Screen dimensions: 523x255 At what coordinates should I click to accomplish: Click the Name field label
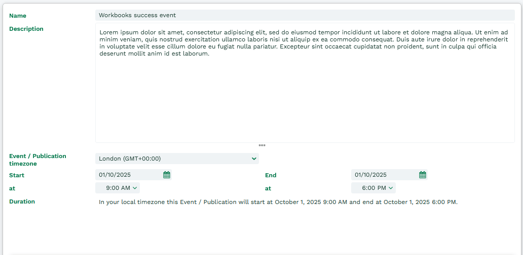[x=18, y=16]
